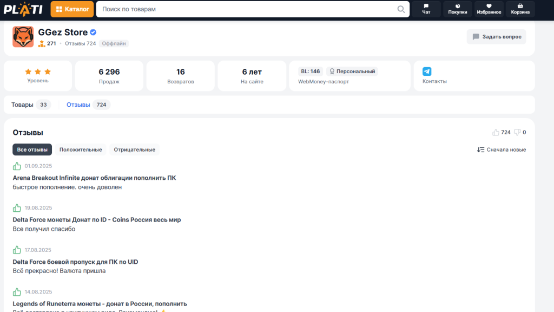This screenshot has width=554, height=312.
Task: Click review text быстрое пополнение. очень доволен
Action: tap(67, 187)
